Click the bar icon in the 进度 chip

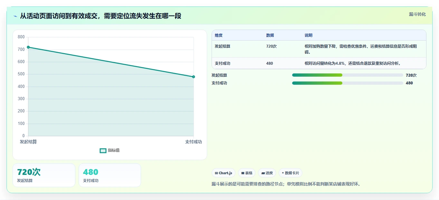(x=263, y=173)
